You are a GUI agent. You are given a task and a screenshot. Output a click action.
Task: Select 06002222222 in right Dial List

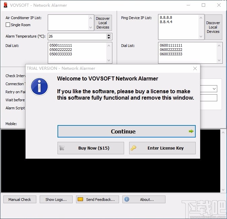coord(171,50)
